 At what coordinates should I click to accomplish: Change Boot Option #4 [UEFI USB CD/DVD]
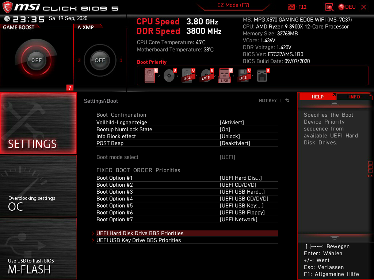click(244, 199)
